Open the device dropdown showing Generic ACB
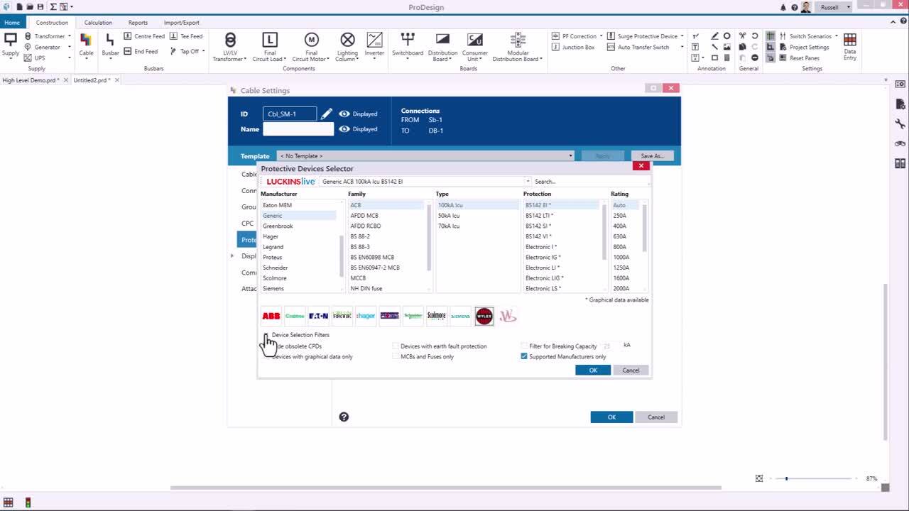The height and width of the screenshot is (511, 909). tap(528, 181)
